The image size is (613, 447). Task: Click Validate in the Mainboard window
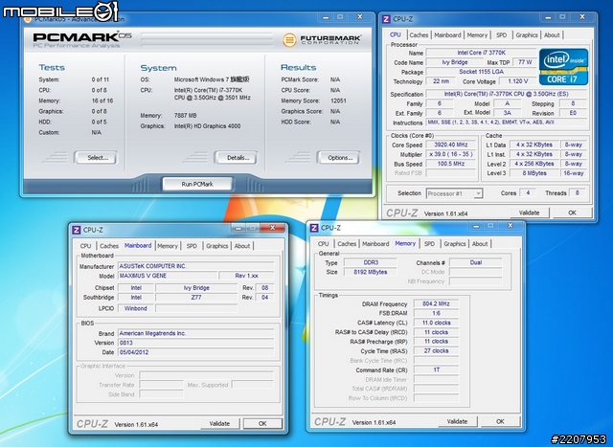click(219, 424)
